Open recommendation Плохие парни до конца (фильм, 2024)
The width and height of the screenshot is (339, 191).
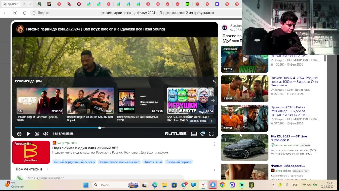pyautogui.click(x=140, y=105)
